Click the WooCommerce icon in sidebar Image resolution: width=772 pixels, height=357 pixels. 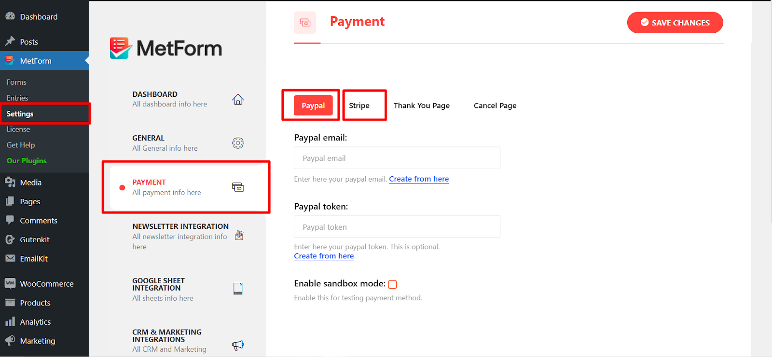tap(10, 283)
